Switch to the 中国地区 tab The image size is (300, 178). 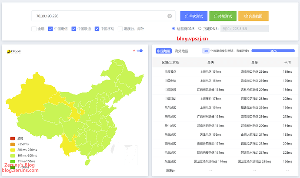pyautogui.click(x=164, y=51)
